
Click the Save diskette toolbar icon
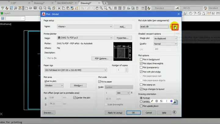35,8
